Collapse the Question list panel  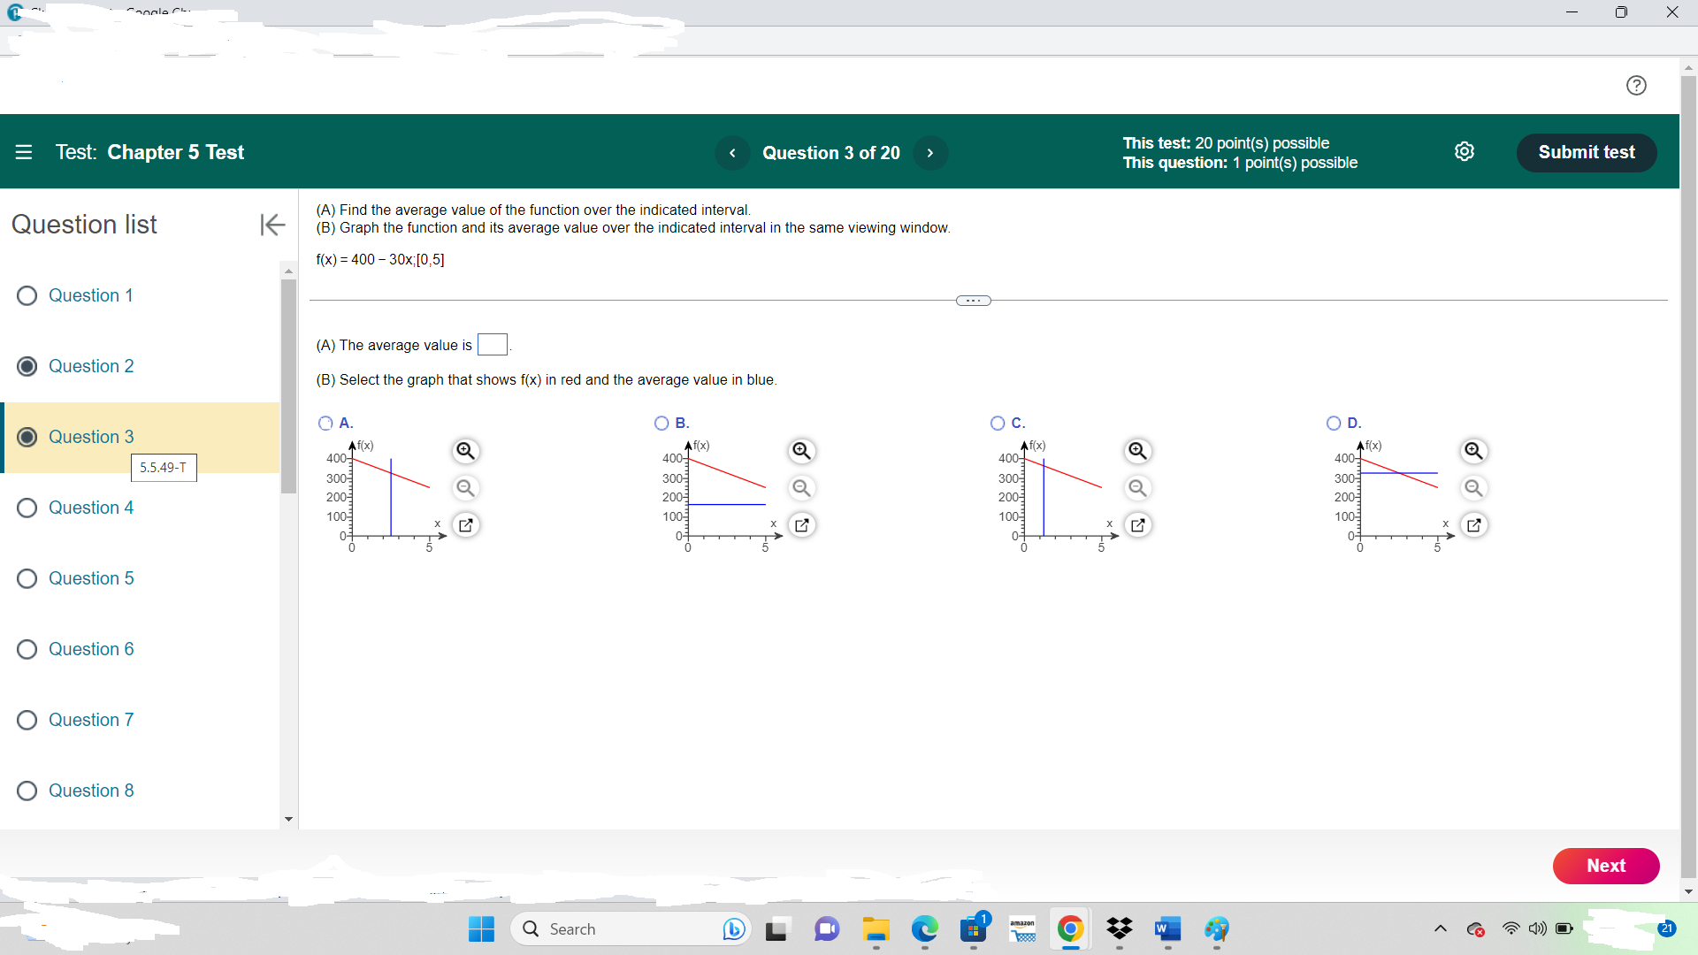[272, 225]
